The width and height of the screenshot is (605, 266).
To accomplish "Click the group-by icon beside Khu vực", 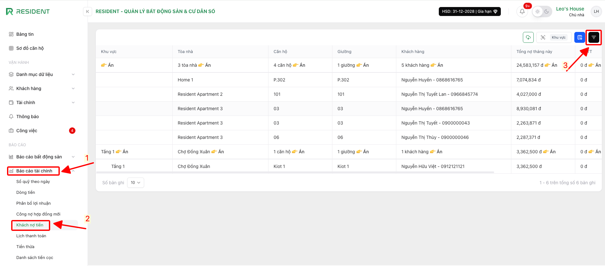I will (543, 38).
